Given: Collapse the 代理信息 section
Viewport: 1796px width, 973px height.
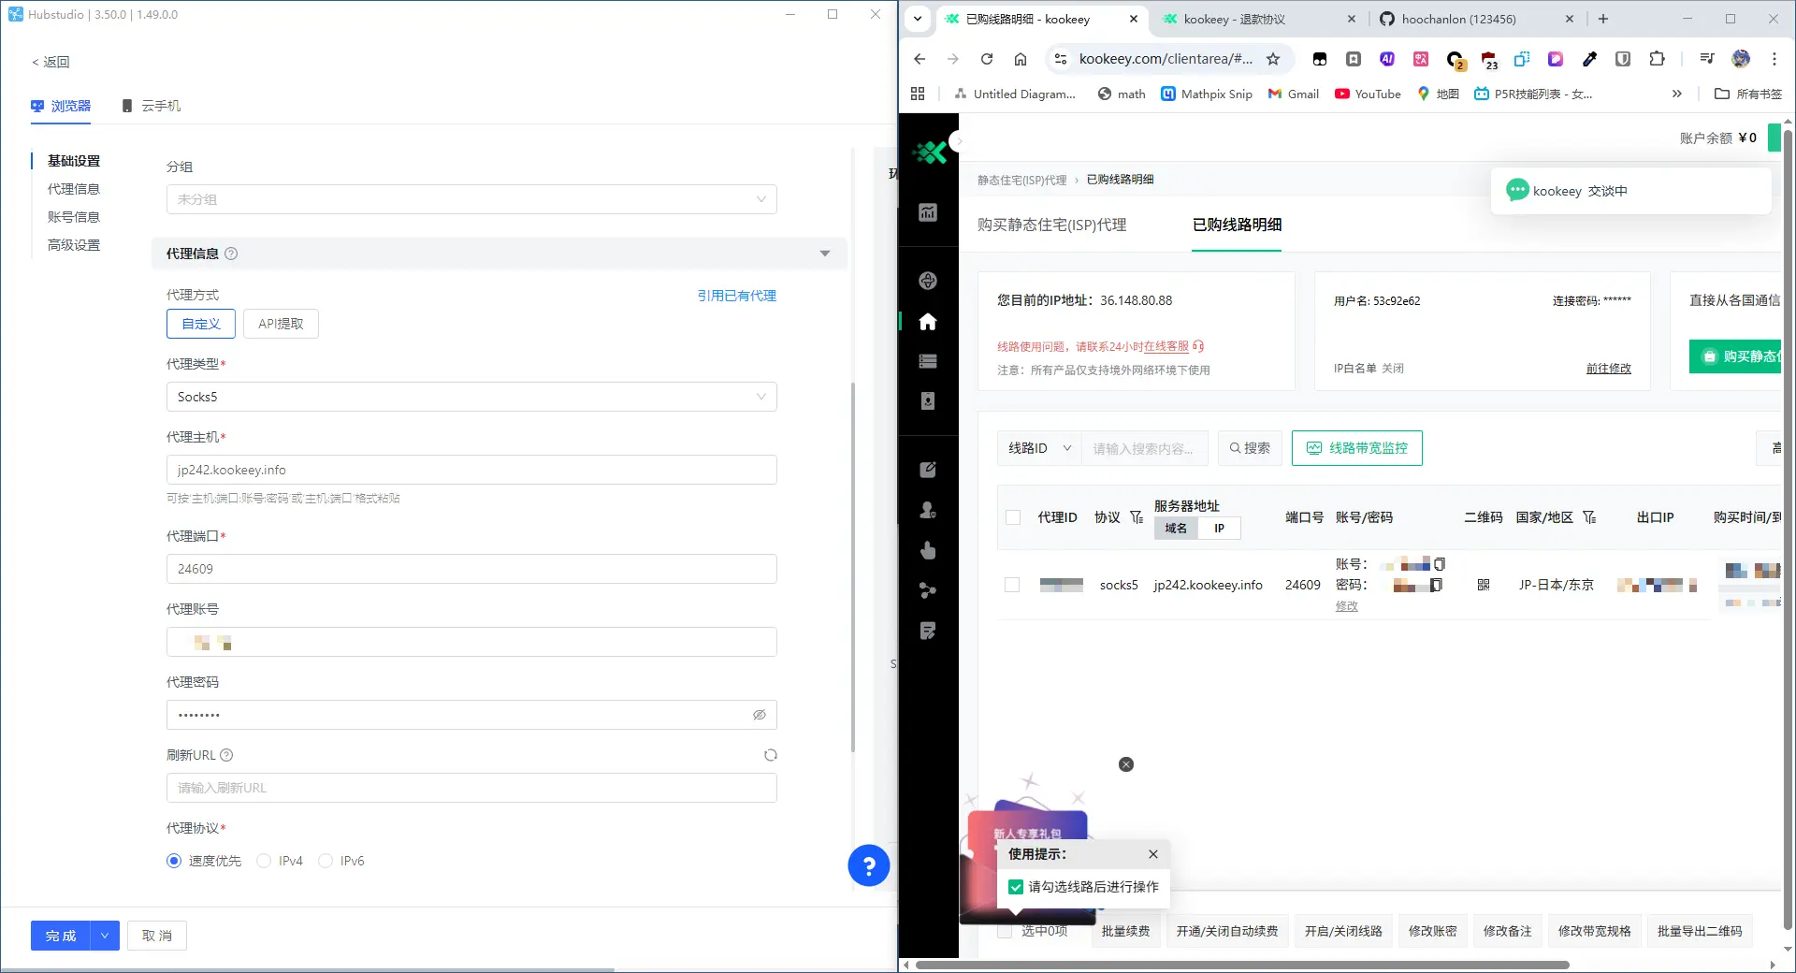Looking at the screenshot, I should tap(825, 254).
